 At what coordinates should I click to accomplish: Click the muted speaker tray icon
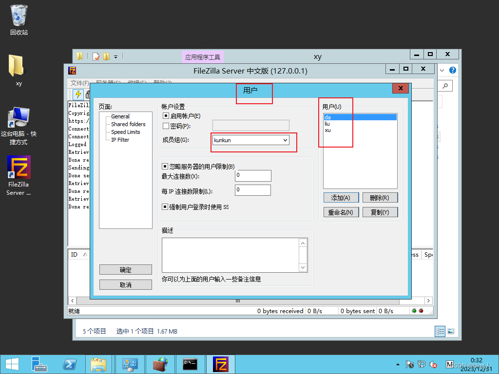pyautogui.click(x=433, y=364)
